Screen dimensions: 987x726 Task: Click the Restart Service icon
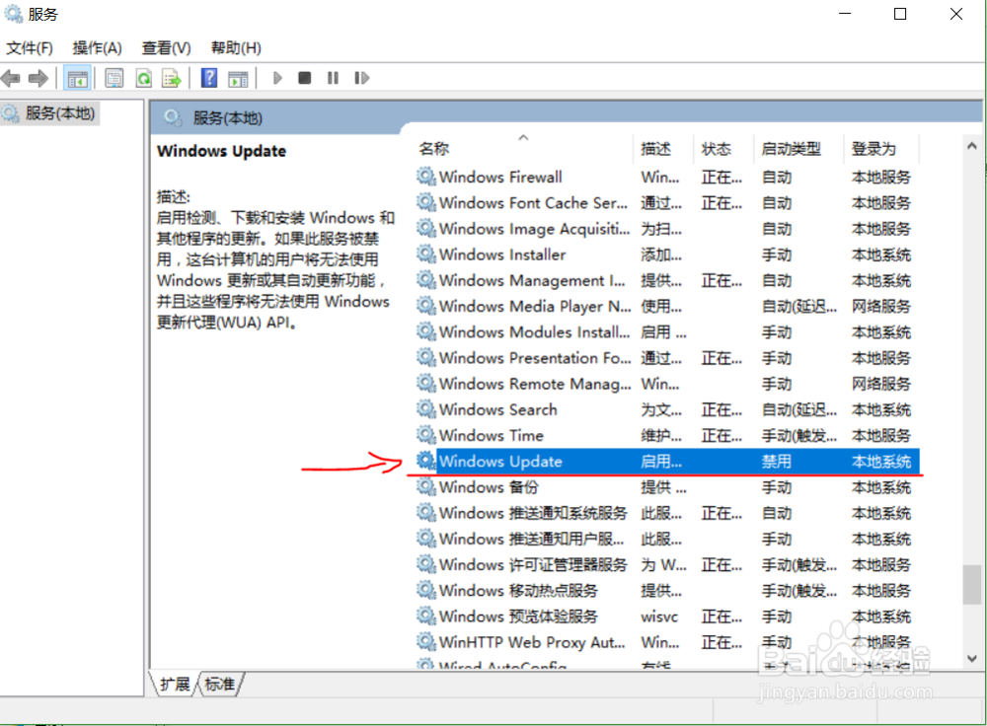click(361, 78)
